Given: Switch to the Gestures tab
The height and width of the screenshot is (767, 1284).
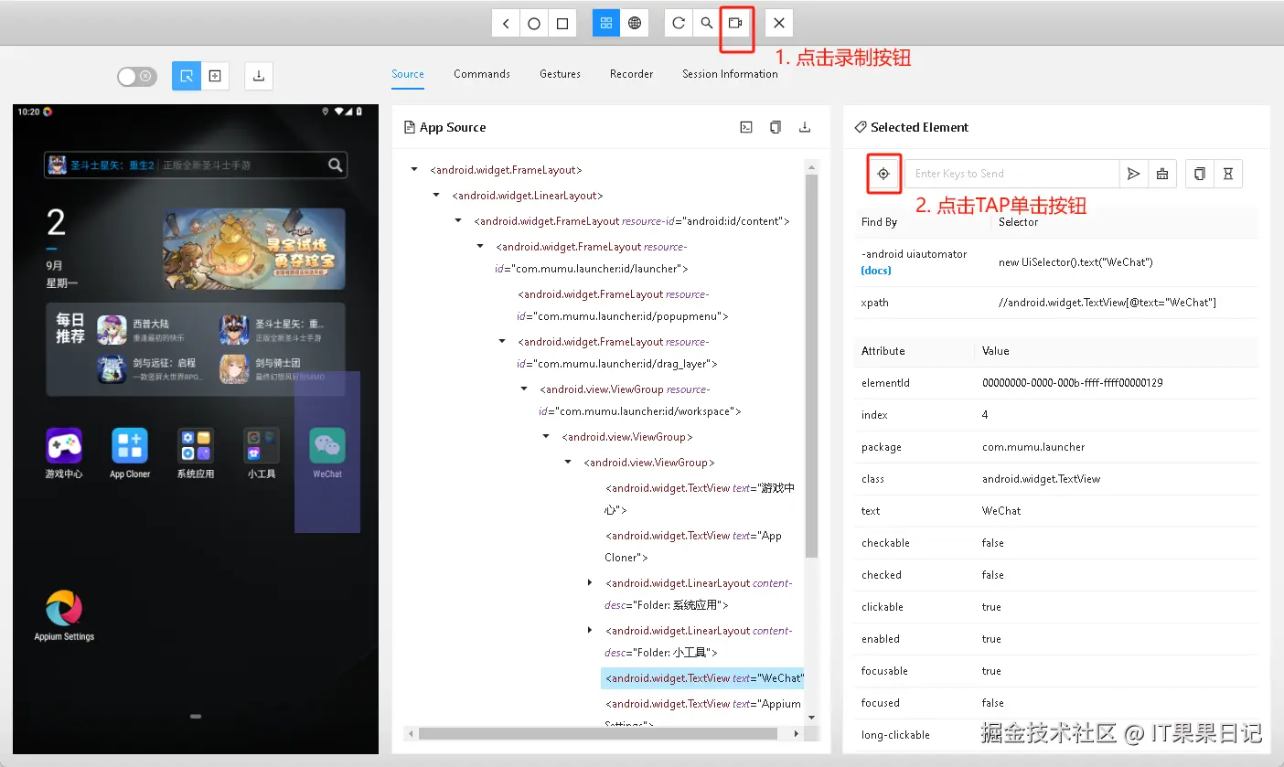Looking at the screenshot, I should 560,74.
